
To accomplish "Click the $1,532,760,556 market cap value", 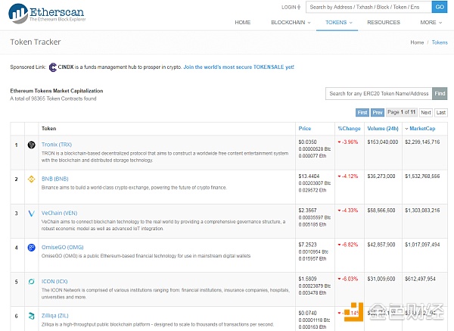I will (x=422, y=176).
